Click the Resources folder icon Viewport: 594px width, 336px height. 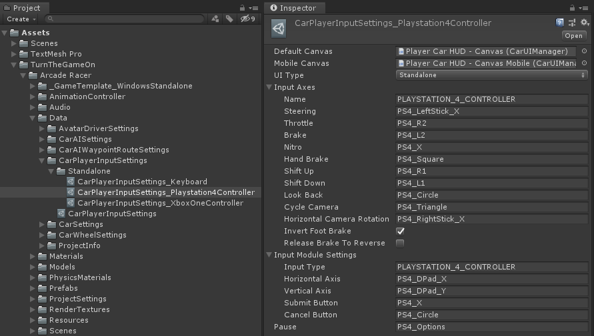(x=43, y=320)
